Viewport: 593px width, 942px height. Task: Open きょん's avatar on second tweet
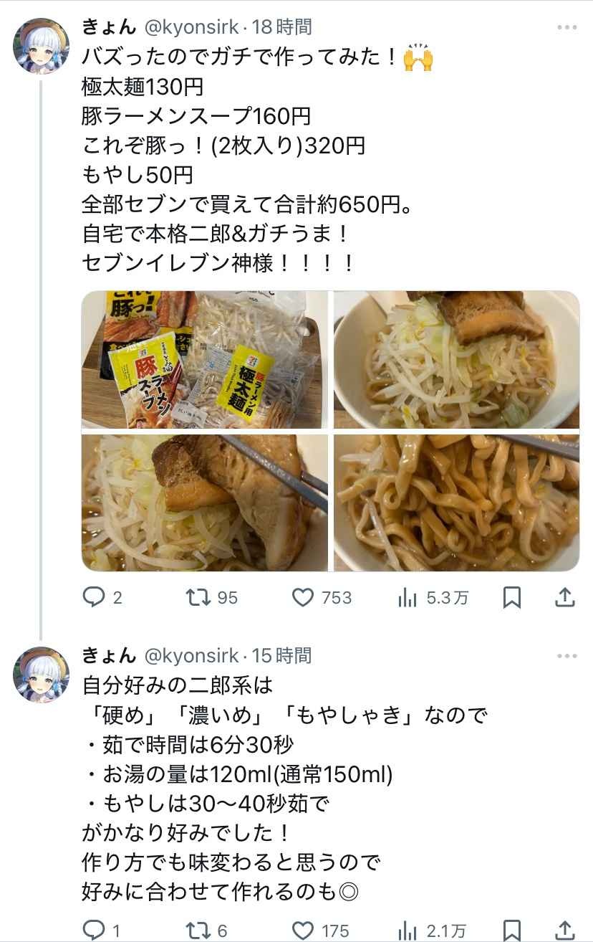pyautogui.click(x=42, y=674)
